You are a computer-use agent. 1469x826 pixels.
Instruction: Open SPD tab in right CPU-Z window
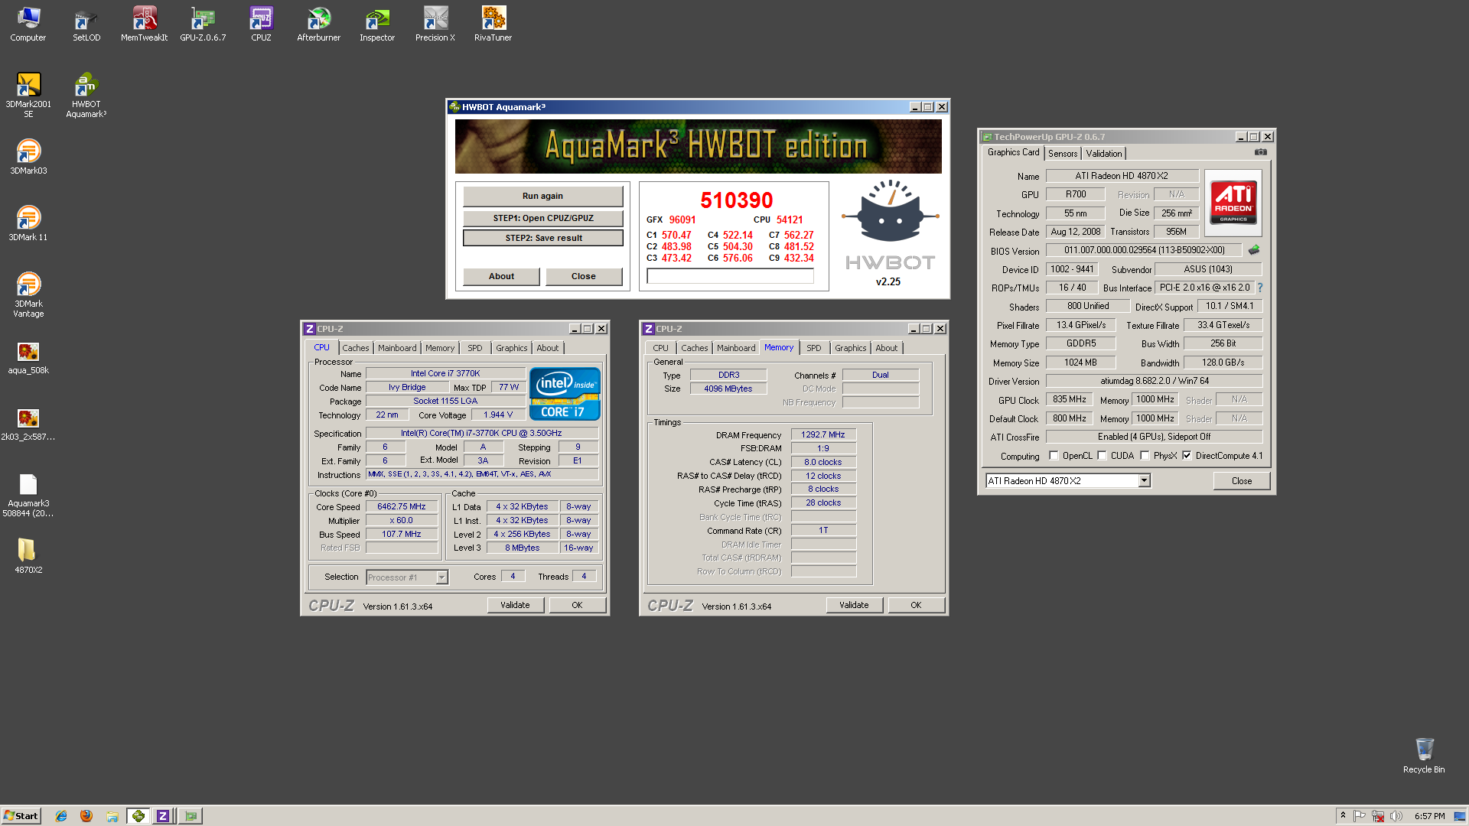point(814,348)
